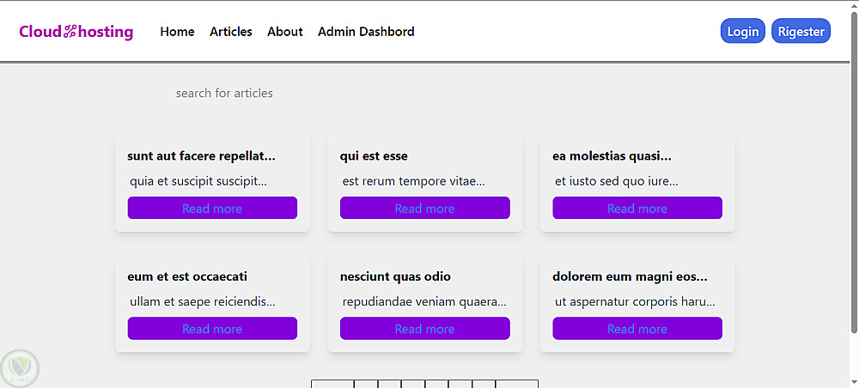Click the "nesciunt quas odio" card title

coord(395,276)
